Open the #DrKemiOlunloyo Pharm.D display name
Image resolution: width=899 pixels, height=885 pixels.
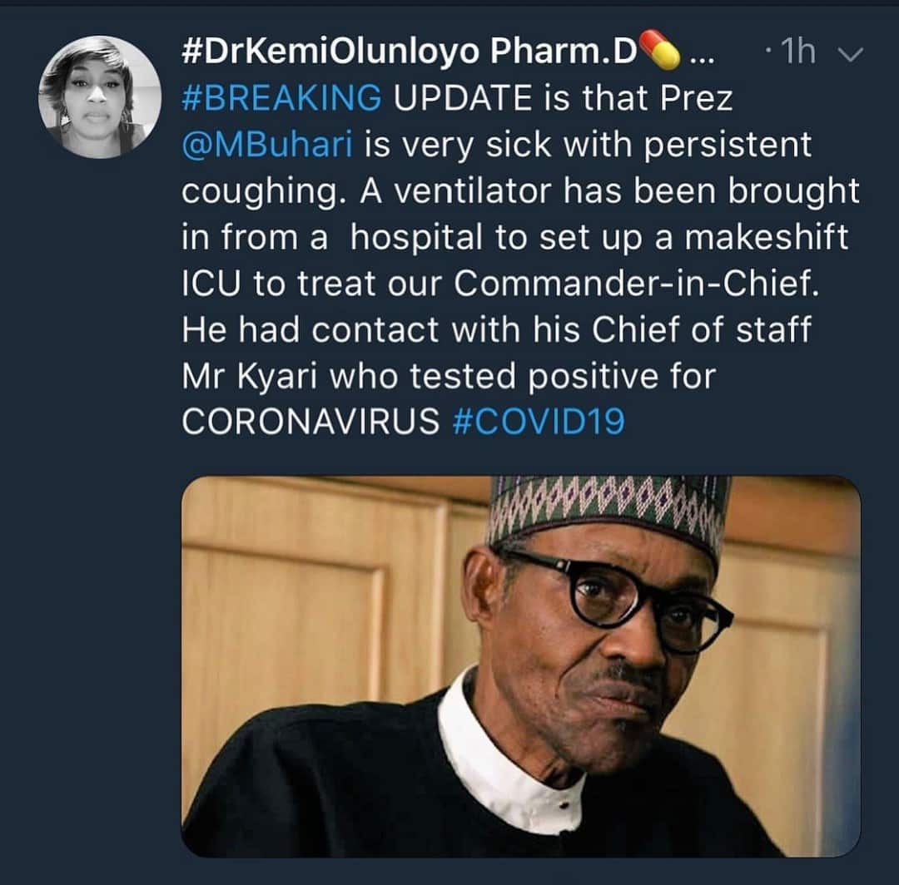(x=408, y=53)
